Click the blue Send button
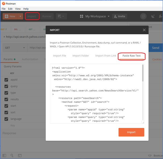This screenshot has height=159, width=163. 155,48
